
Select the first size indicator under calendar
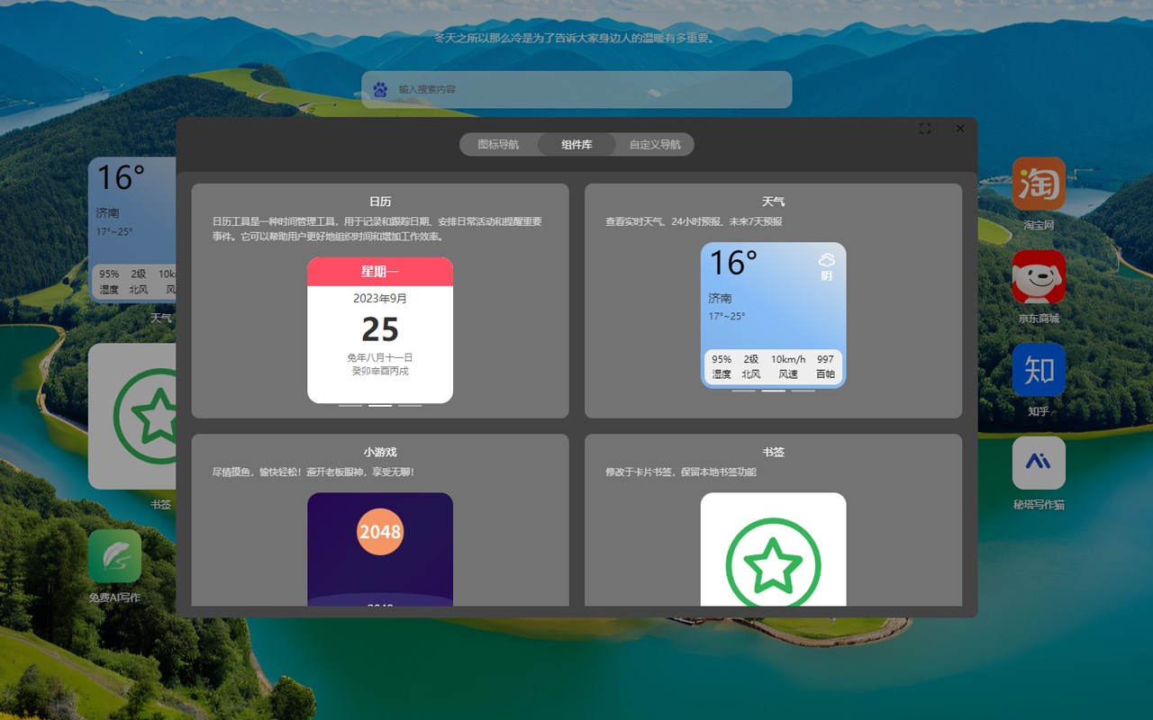pos(350,406)
